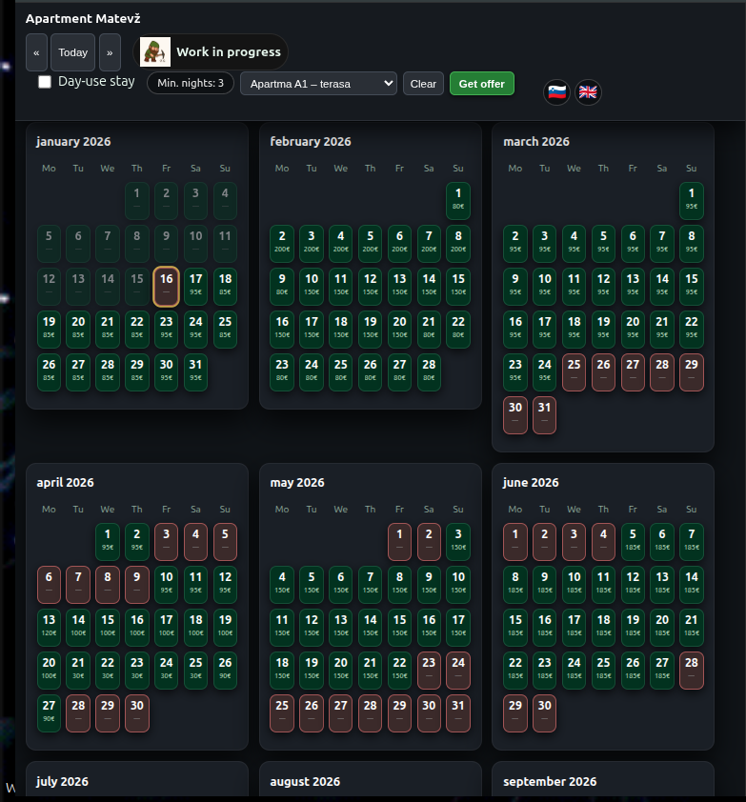The width and height of the screenshot is (746, 802).
Task: Choose January 31 in the calendar
Action: pos(195,371)
